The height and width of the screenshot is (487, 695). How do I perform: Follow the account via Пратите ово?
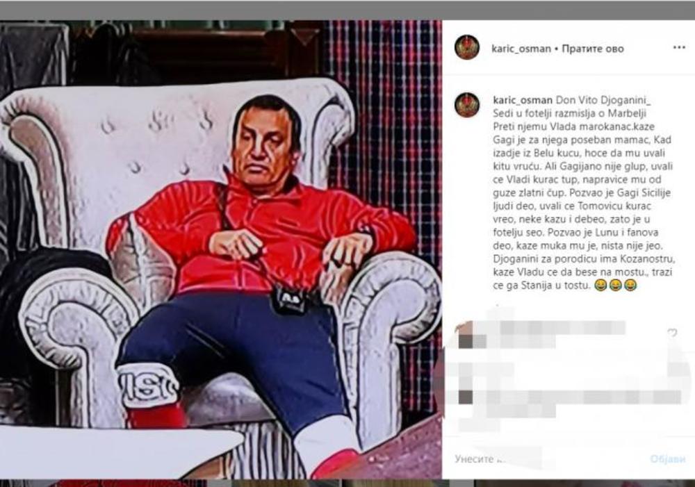coord(593,49)
